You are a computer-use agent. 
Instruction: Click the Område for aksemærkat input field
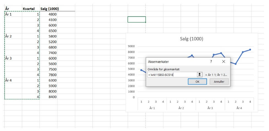point(172,74)
